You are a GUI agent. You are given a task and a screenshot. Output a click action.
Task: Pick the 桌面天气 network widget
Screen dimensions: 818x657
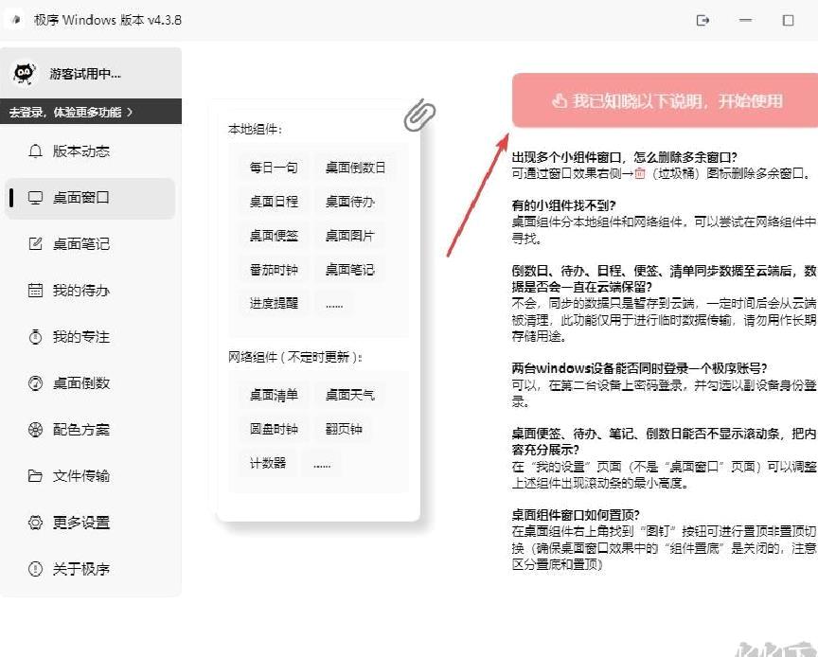(350, 395)
